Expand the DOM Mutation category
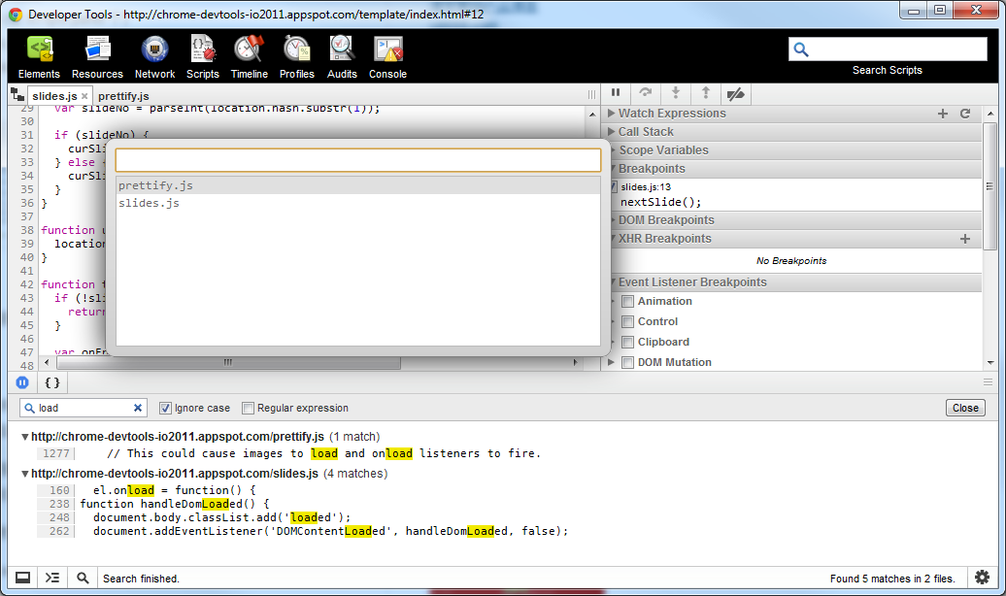 pyautogui.click(x=611, y=362)
